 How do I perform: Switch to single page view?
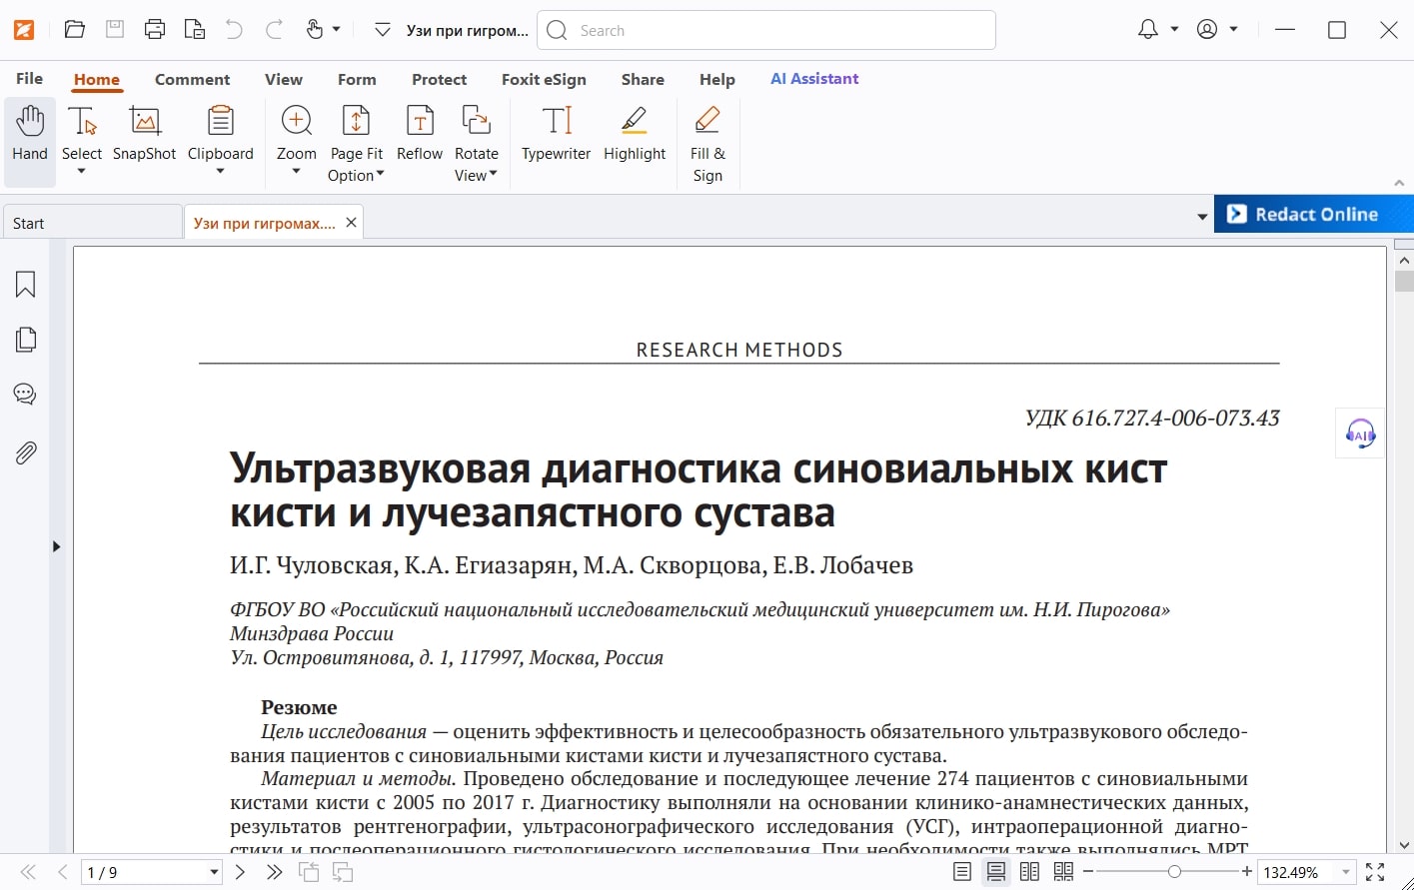962,872
